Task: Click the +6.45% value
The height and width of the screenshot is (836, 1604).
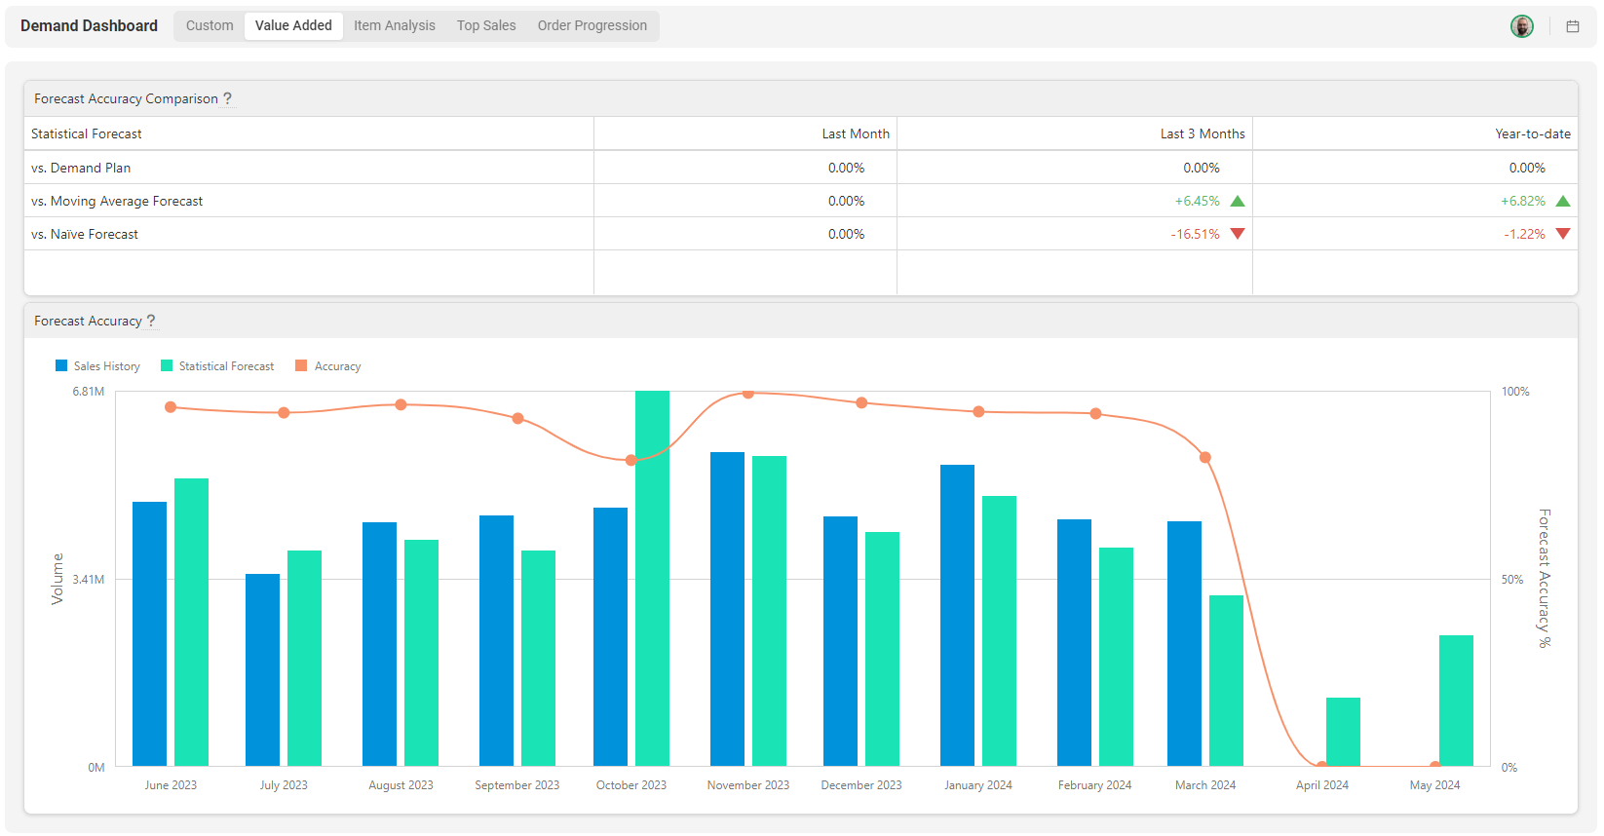Action: coord(1198,201)
